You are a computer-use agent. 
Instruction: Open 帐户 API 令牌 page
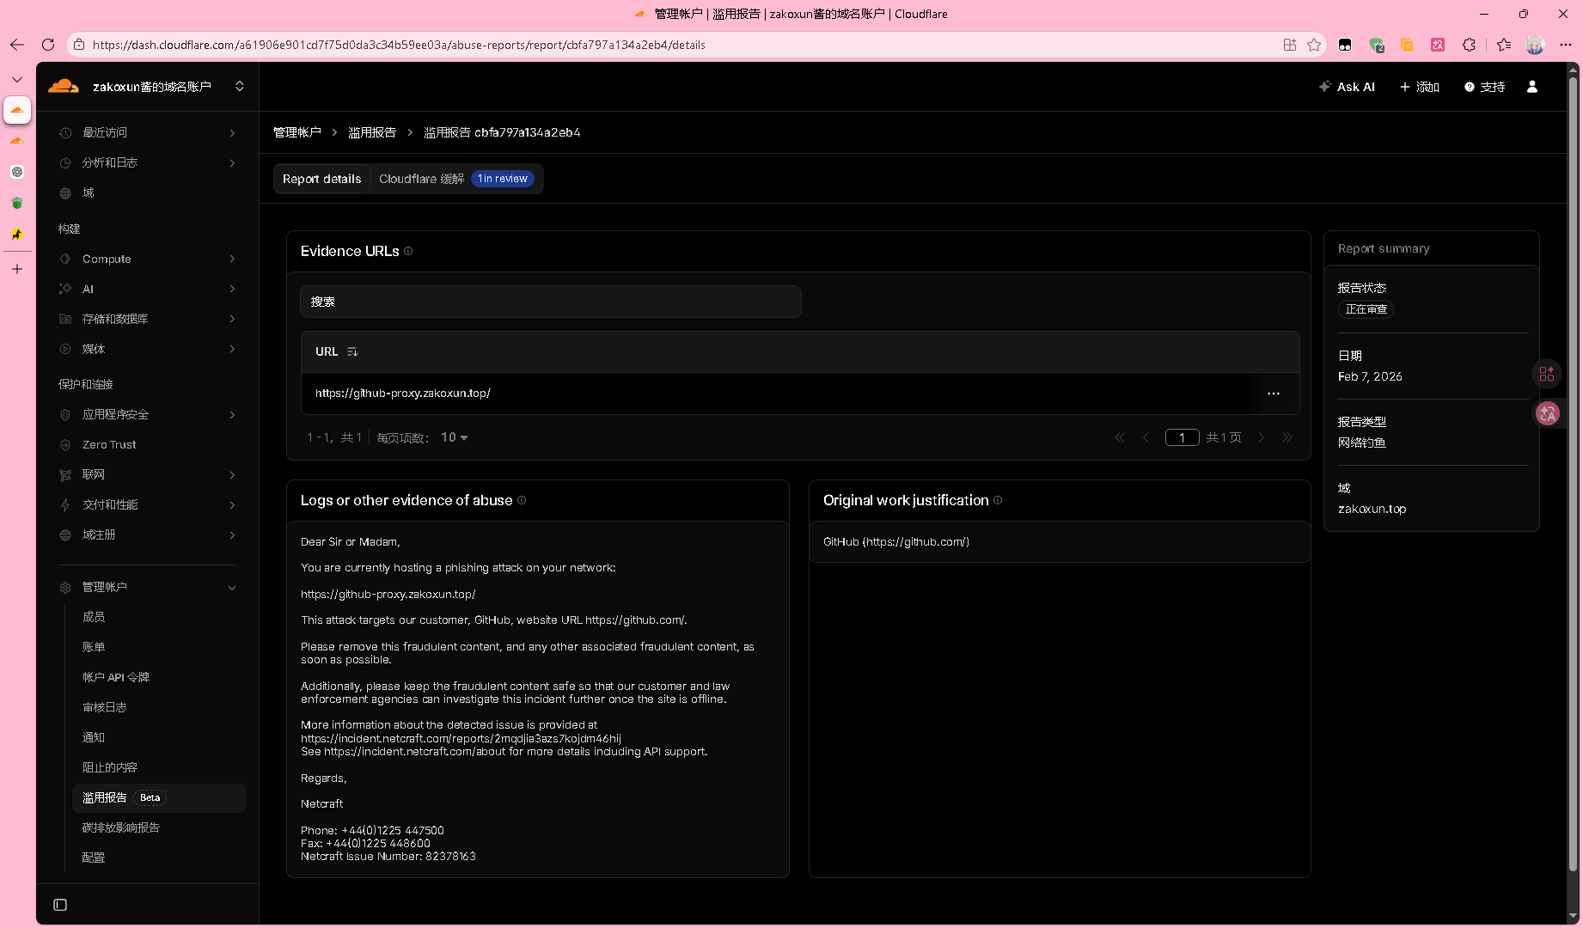116,677
